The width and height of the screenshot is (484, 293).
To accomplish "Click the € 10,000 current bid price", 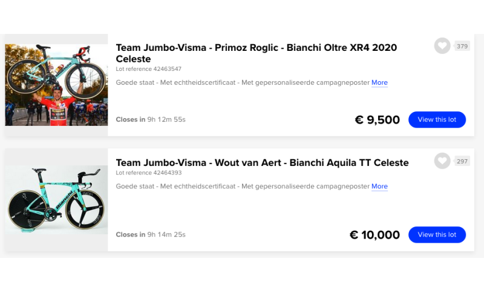I will coord(374,235).
